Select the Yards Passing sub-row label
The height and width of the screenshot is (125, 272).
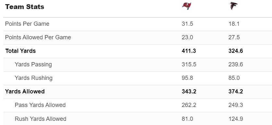[33, 64]
